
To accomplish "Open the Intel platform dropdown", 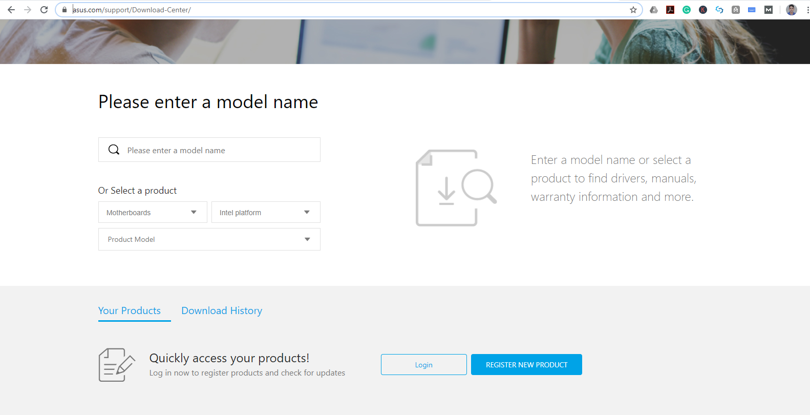I will click(266, 212).
